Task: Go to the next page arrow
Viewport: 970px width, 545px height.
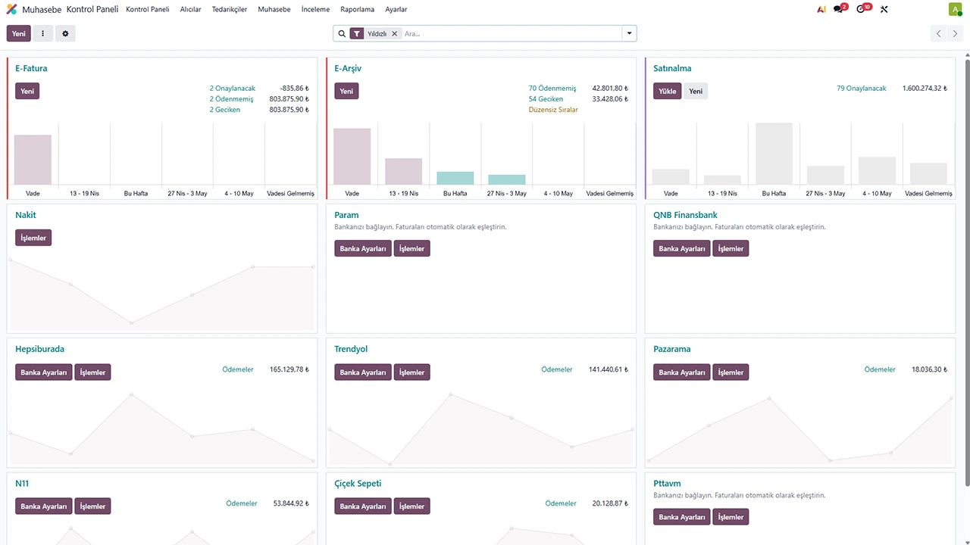Action: [956, 33]
